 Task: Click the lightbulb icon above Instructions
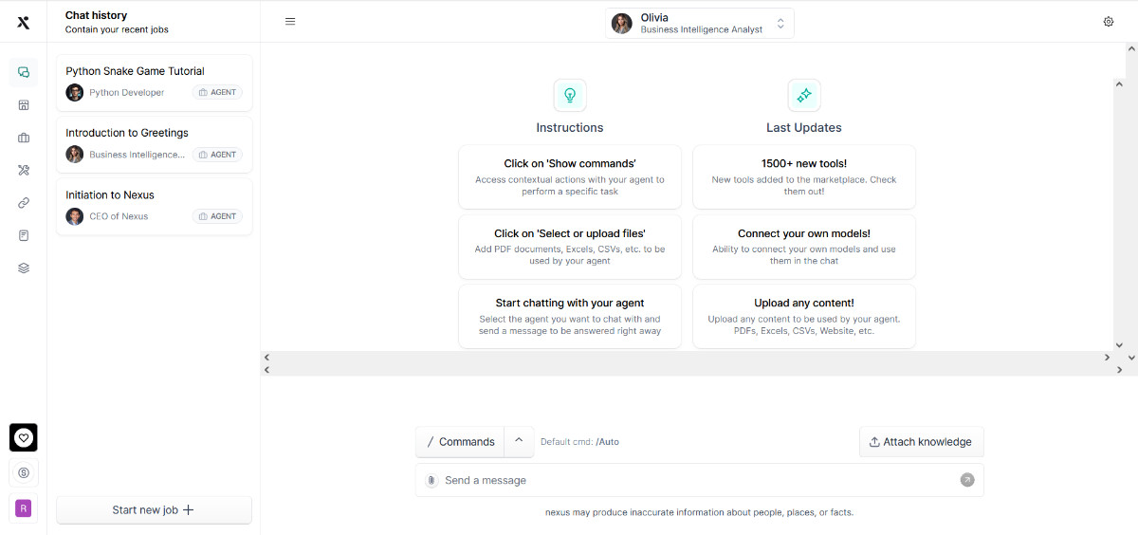[570, 95]
